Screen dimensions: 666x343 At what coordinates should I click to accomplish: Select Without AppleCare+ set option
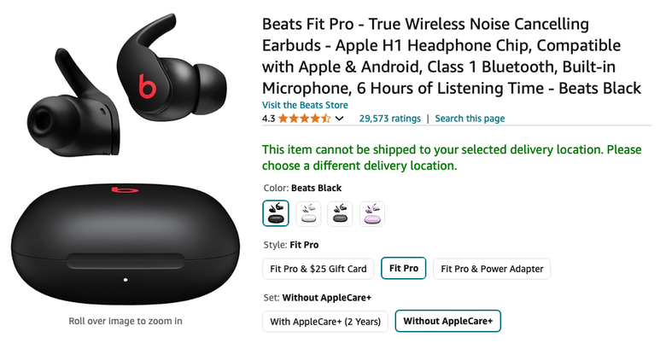pyautogui.click(x=447, y=321)
